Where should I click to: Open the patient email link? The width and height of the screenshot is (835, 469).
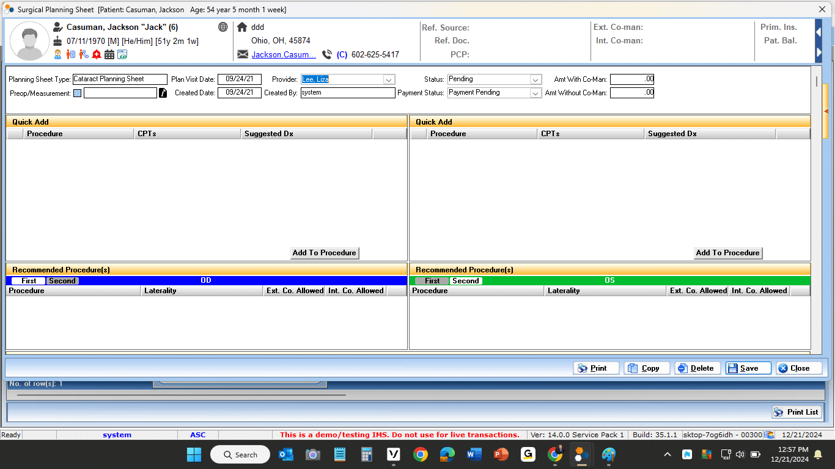[x=284, y=54]
